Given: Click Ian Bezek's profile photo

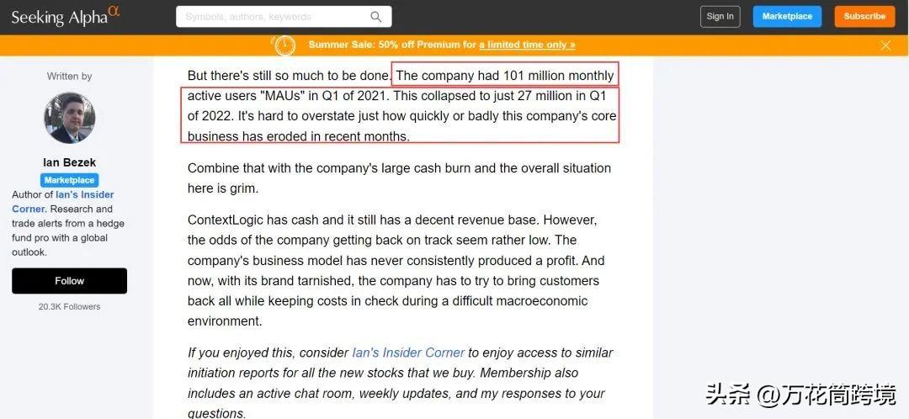Looking at the screenshot, I should click(x=69, y=118).
